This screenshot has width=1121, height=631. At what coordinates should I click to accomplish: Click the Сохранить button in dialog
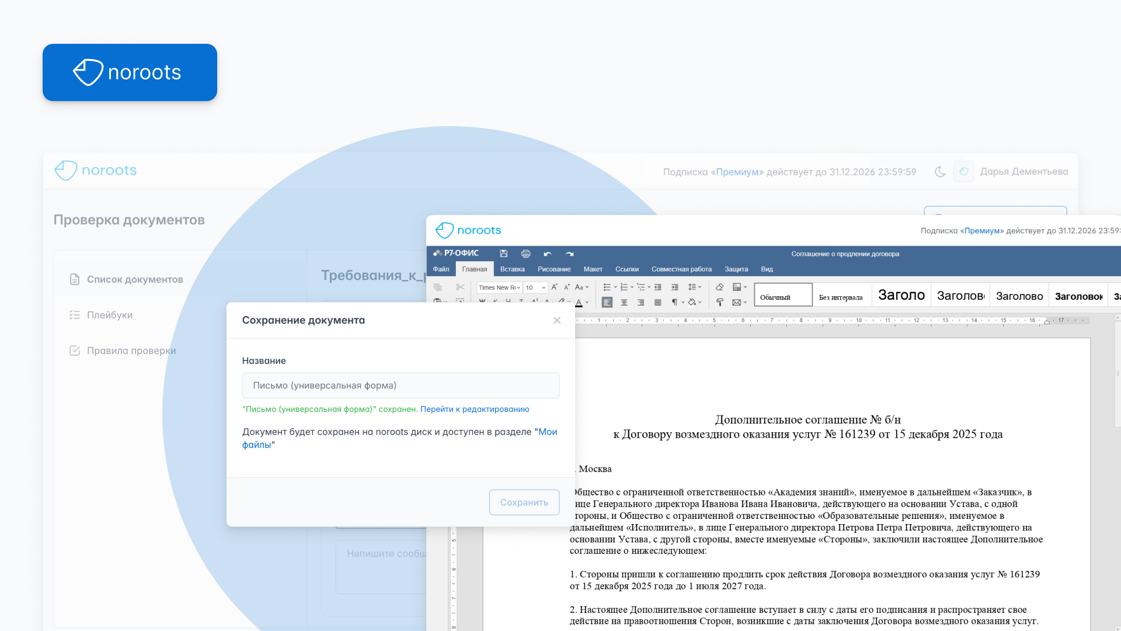[524, 502]
